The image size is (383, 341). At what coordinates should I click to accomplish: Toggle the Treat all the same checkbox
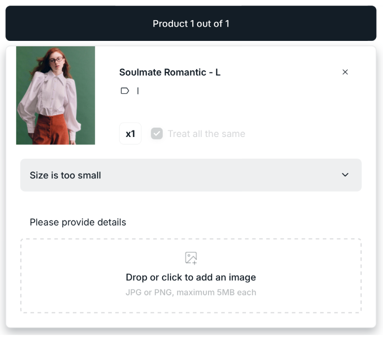click(157, 134)
